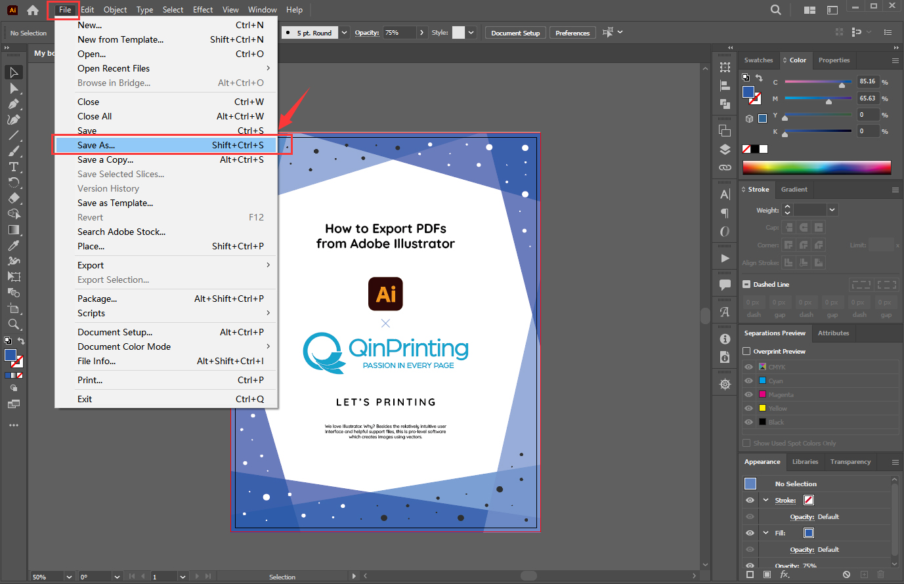Select the Pen tool
This screenshot has height=584, width=904.
pyautogui.click(x=14, y=104)
